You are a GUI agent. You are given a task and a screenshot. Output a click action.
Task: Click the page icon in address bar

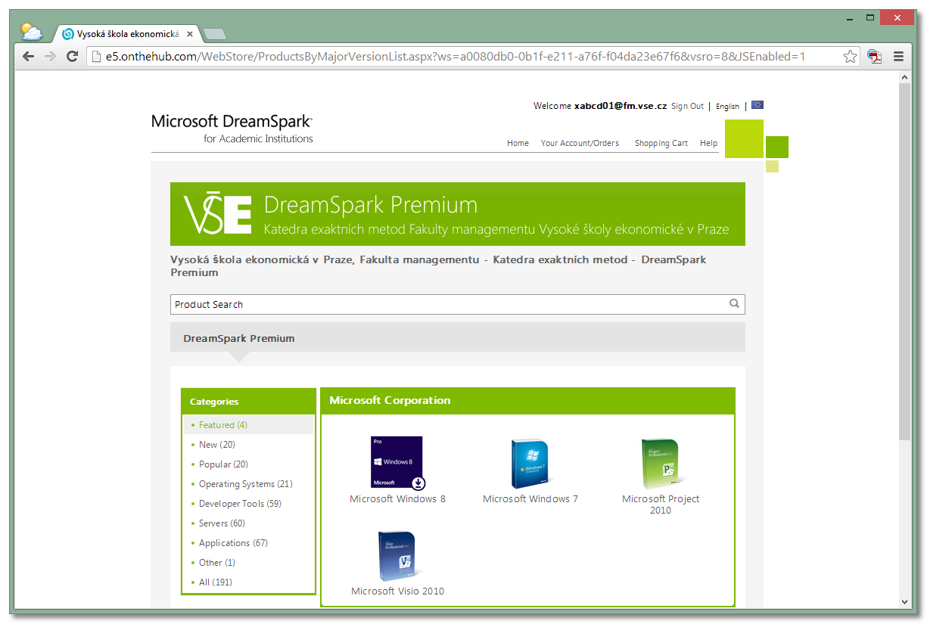[x=95, y=56]
